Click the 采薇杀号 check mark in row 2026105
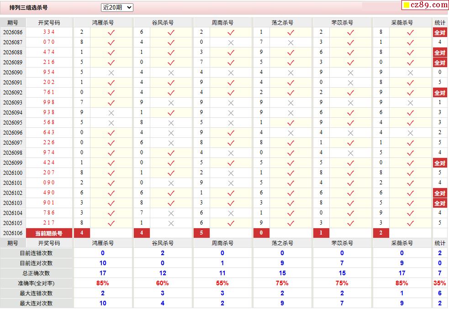The image size is (449, 309). click(x=410, y=223)
